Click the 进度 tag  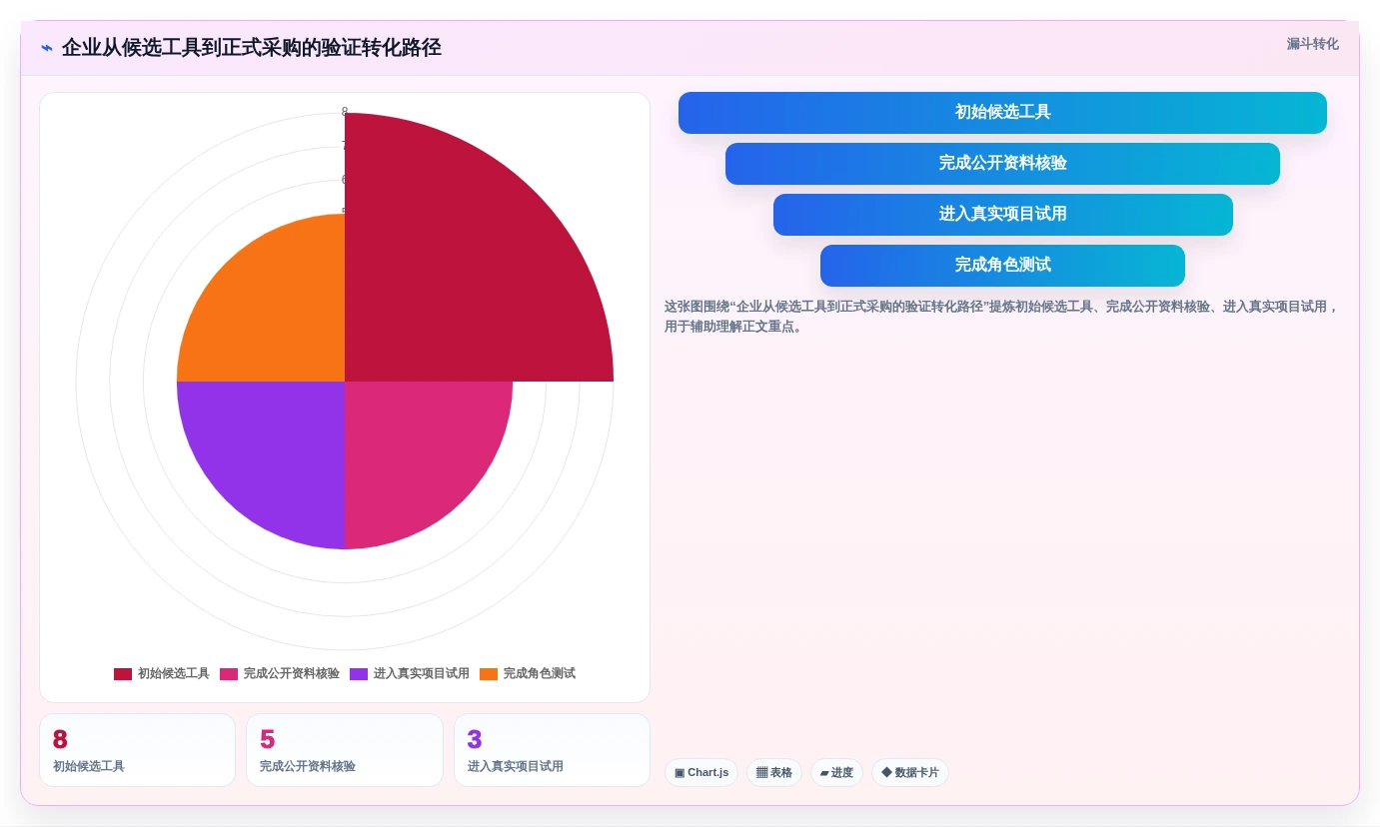point(836,773)
